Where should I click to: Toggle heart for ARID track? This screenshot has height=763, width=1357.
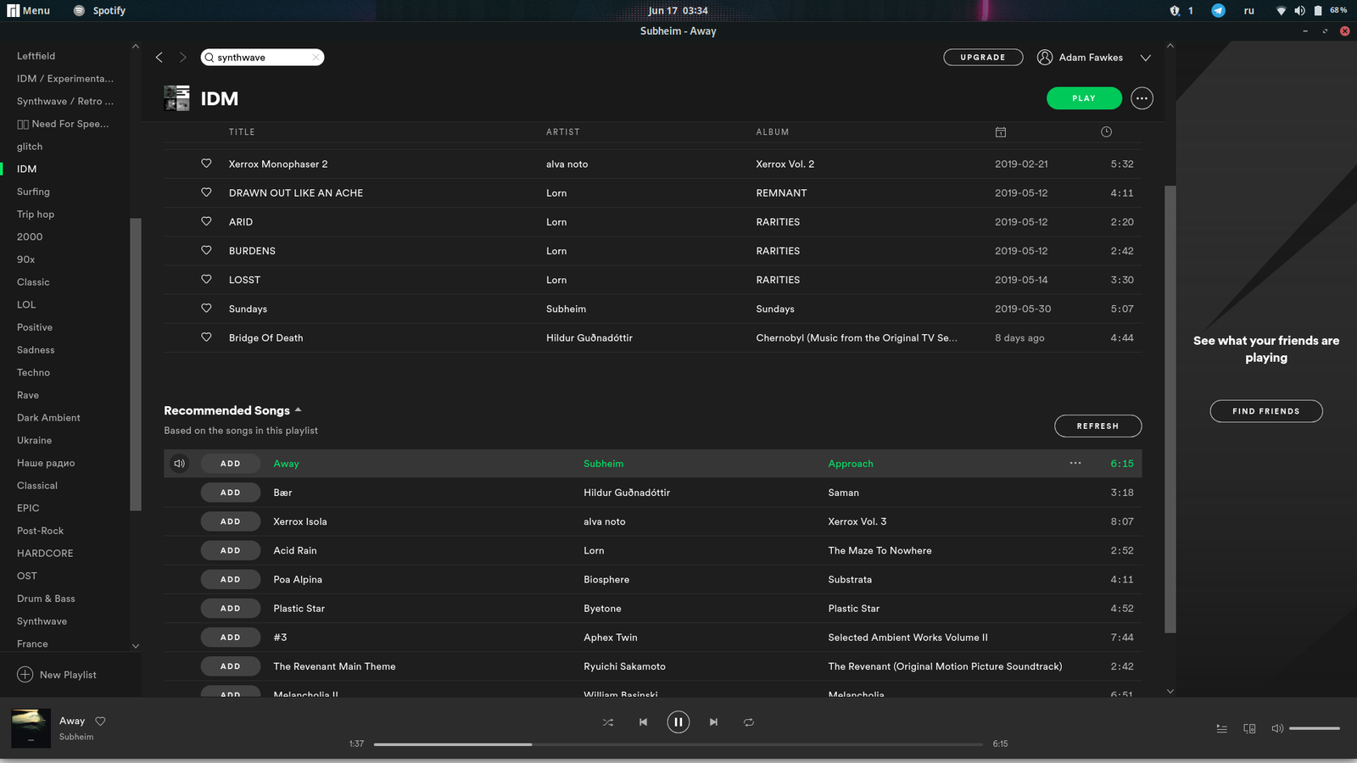pos(206,221)
